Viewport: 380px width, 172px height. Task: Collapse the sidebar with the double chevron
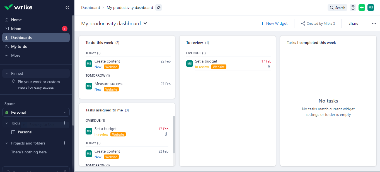[67, 8]
